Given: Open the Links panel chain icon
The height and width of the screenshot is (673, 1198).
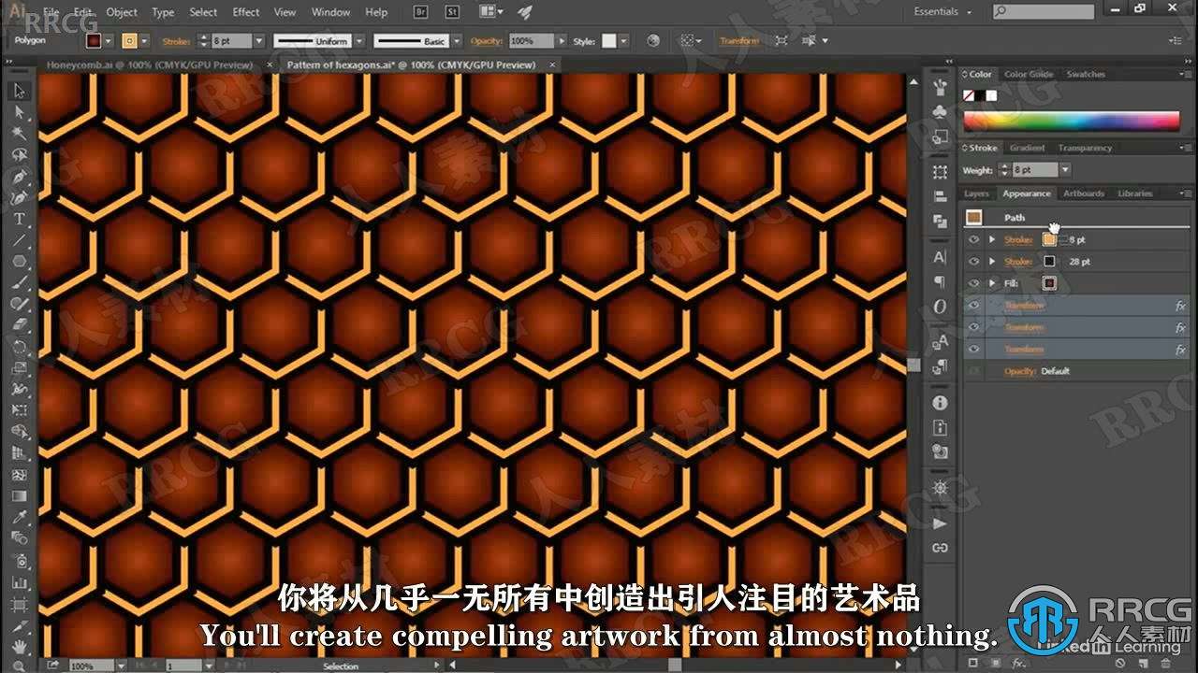Looking at the screenshot, I should (940, 548).
